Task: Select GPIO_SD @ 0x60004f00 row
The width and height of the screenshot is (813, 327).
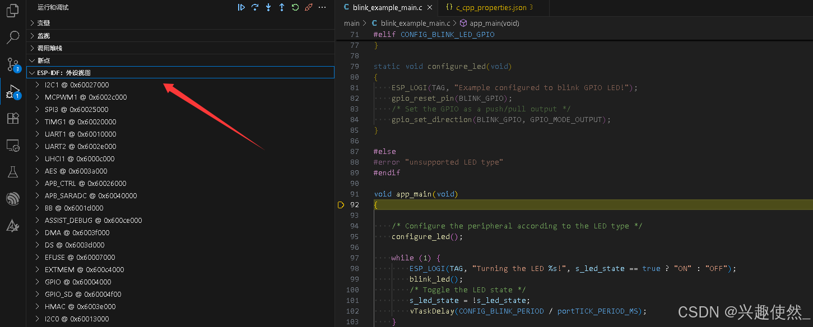Action: click(x=180, y=294)
